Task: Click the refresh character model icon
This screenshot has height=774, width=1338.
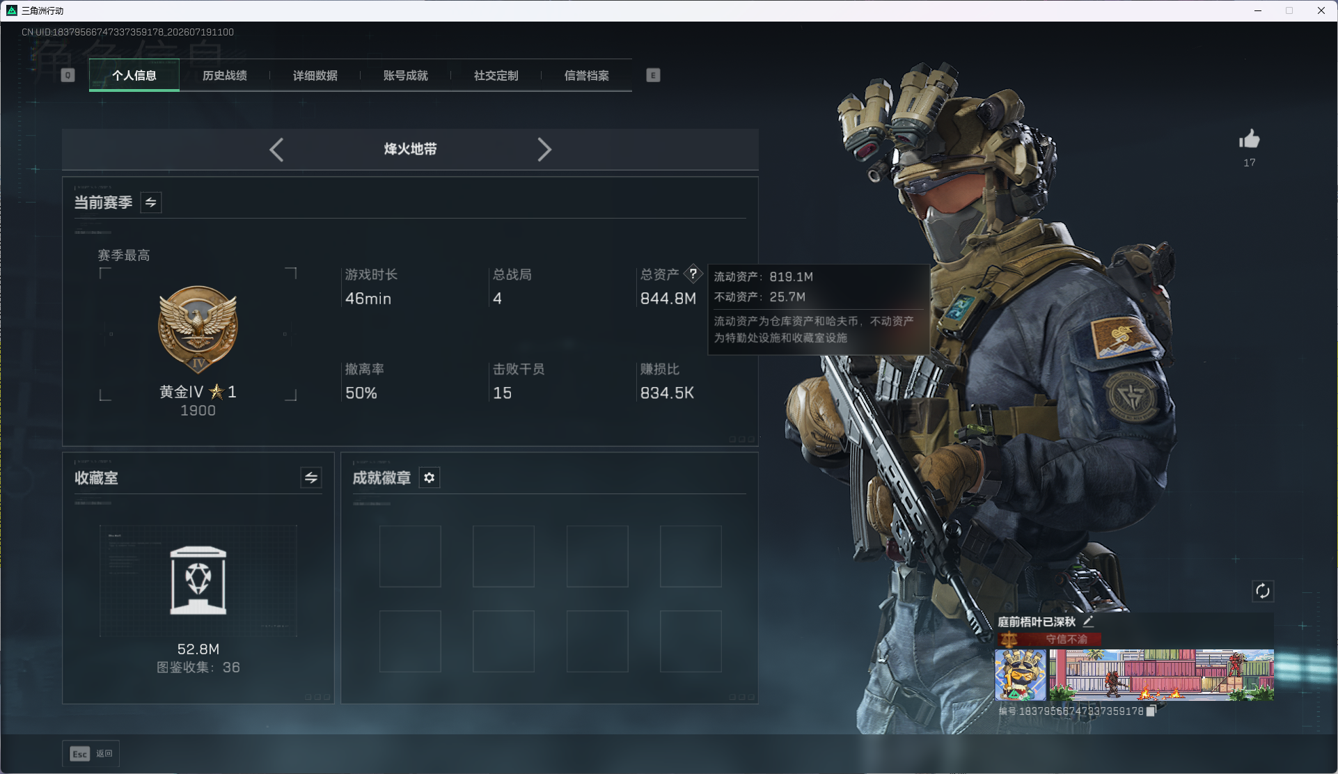Action: (x=1262, y=592)
